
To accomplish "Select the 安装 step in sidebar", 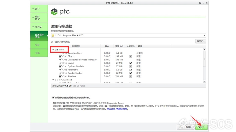I will [39, 45].
